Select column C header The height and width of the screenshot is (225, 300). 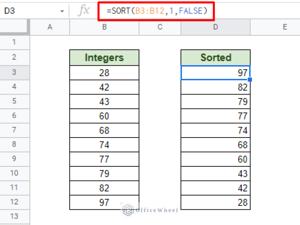click(160, 27)
